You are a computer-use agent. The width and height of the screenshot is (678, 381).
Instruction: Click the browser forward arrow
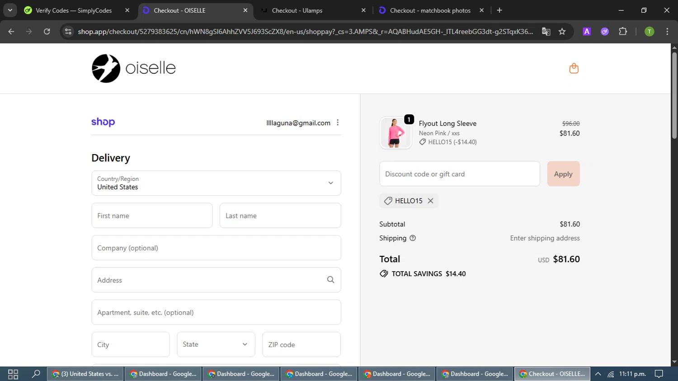29,31
